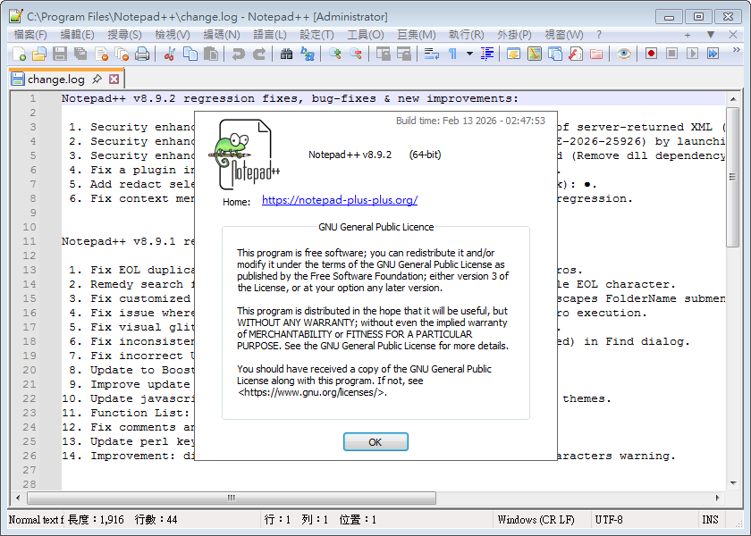This screenshot has height=536, width=751.
Task: Click the Redo arrow icon
Action: tap(258, 54)
